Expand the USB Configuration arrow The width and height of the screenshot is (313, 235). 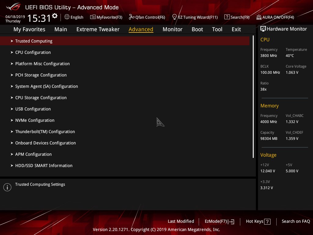pyautogui.click(x=12, y=109)
